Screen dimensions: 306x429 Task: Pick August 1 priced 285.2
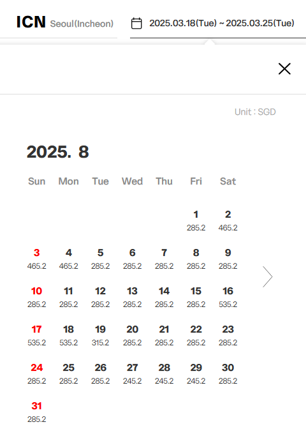196,220
